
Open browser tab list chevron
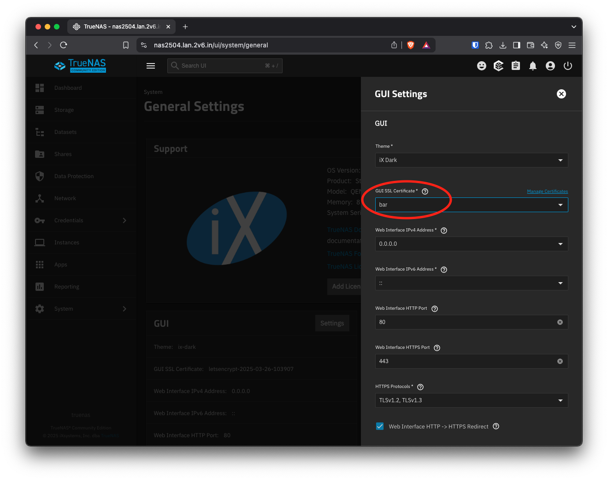[x=573, y=27]
